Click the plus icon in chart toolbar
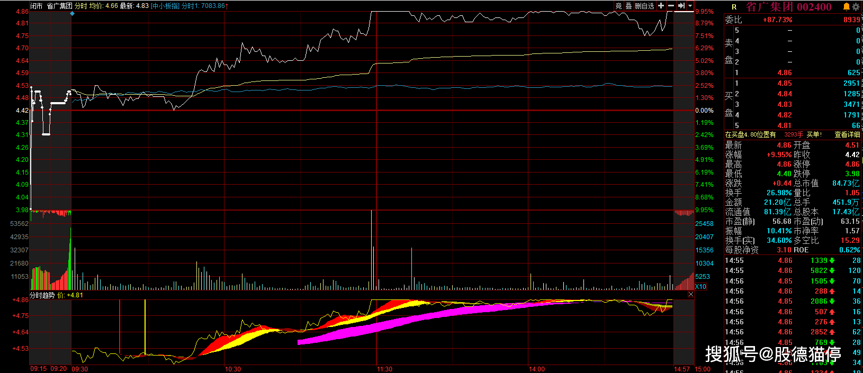 (661, 6)
